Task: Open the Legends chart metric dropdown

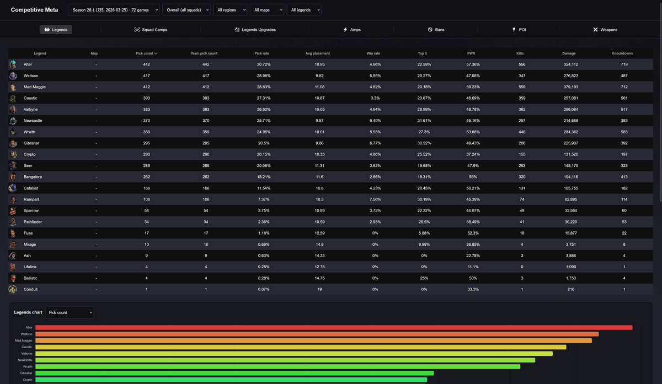Action: pos(70,312)
